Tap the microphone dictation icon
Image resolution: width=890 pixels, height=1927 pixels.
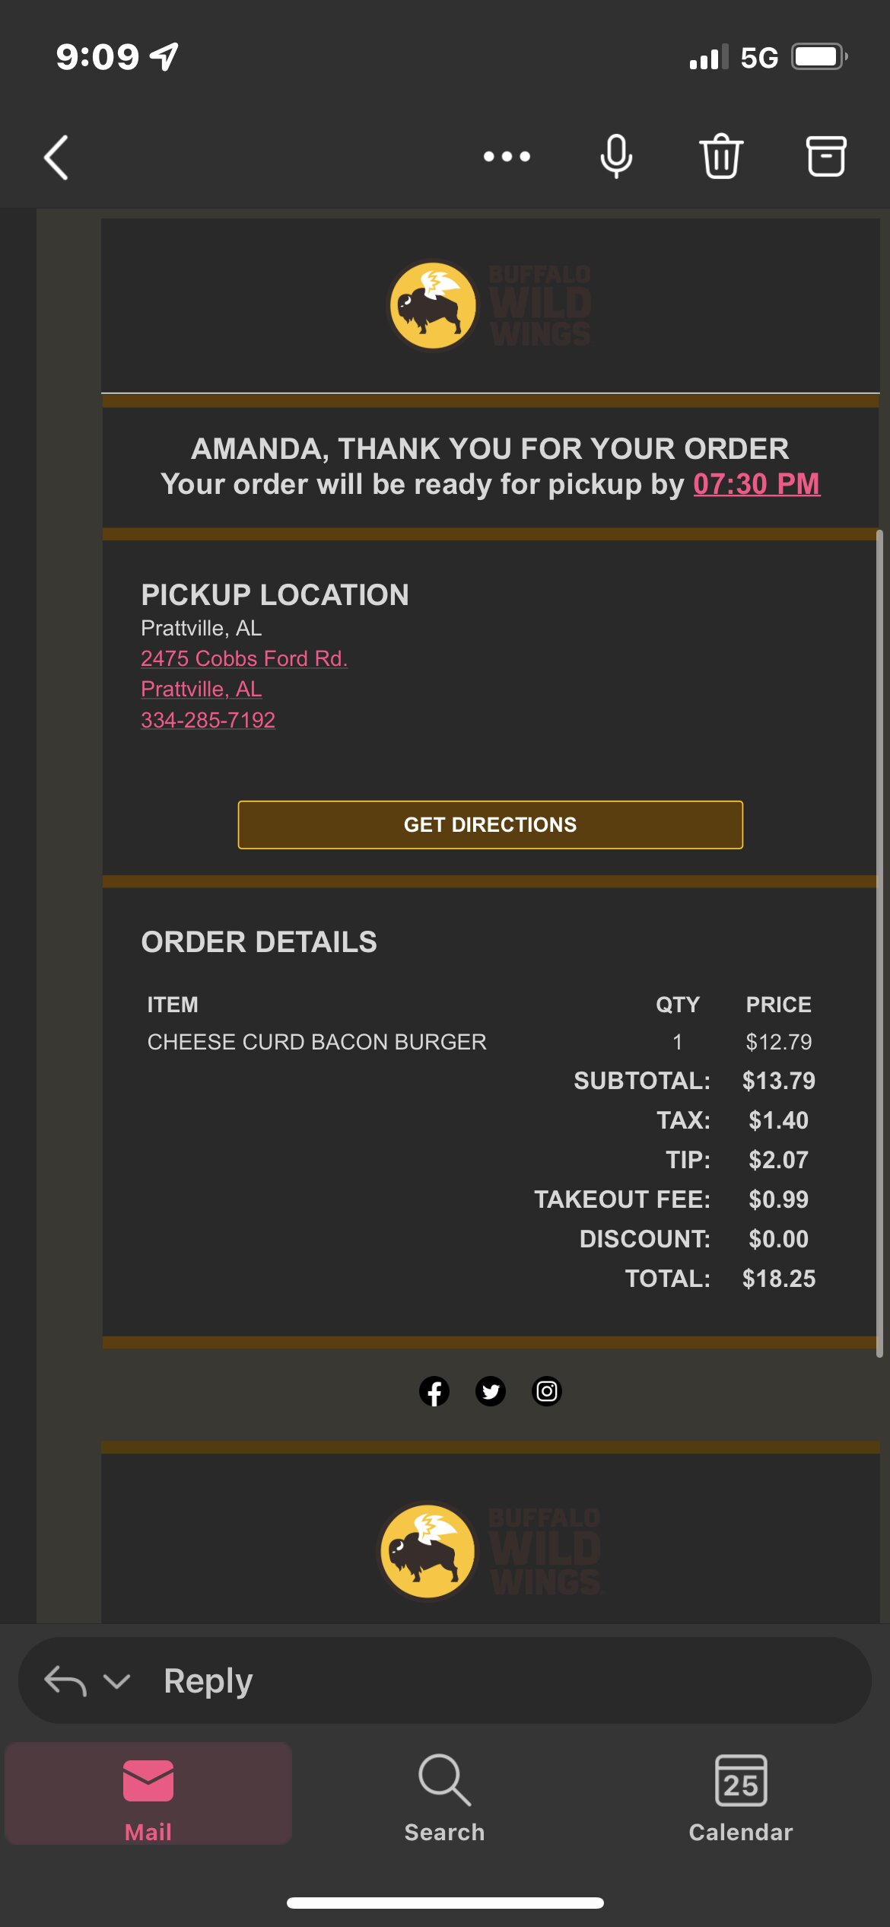click(x=616, y=157)
